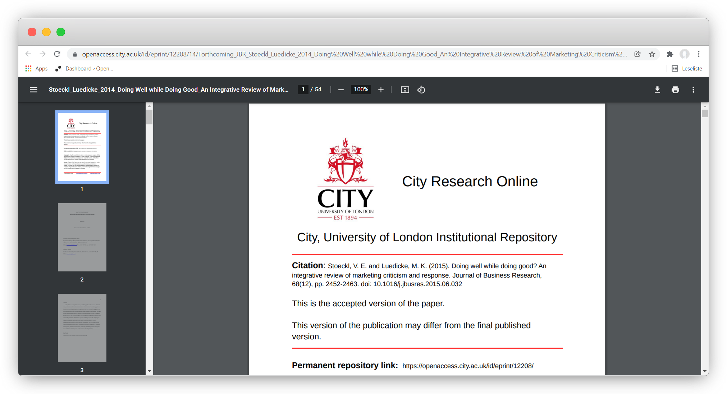Download the PDF file

tap(657, 90)
